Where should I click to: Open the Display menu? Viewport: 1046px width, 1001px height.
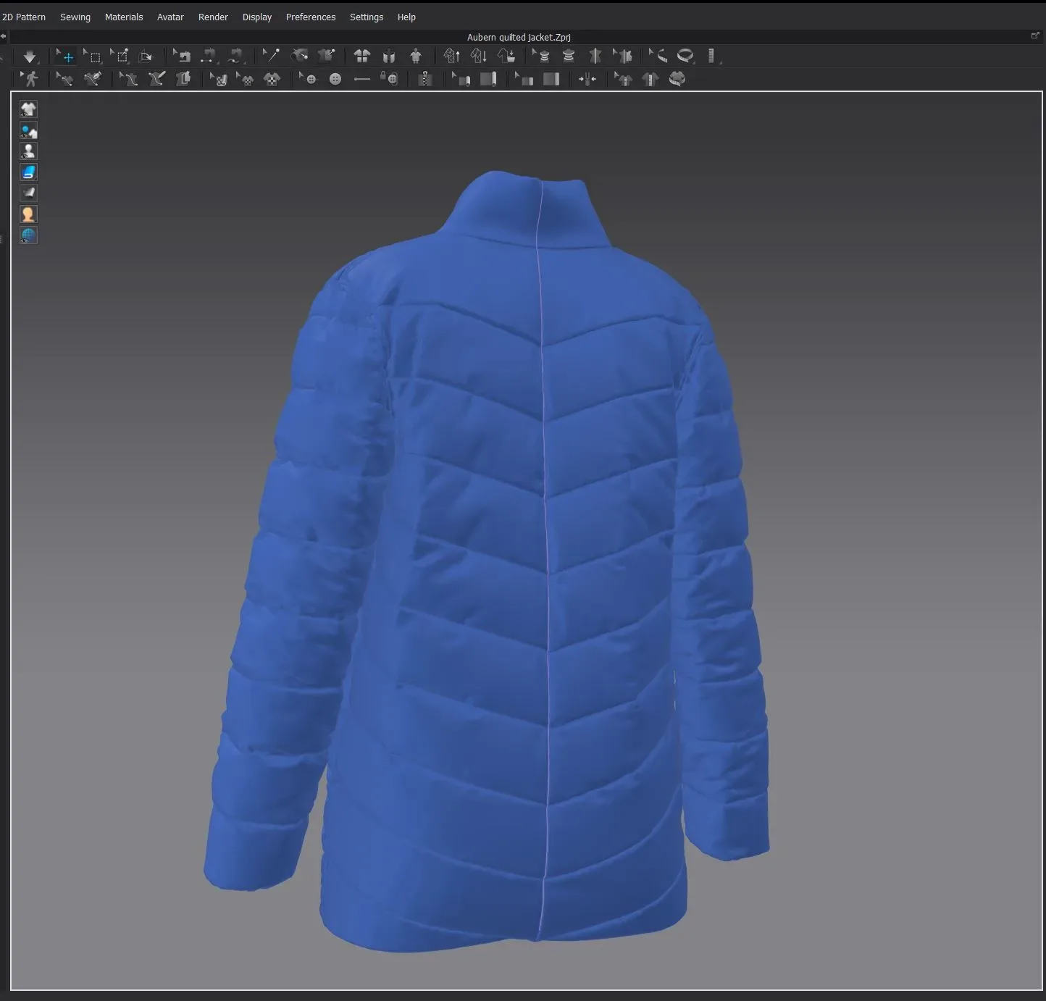[x=257, y=17]
